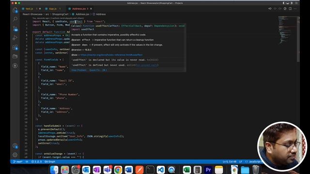Viewport: 310px width, 174px height.
Task: Click the onValueChange declaration line
Action: [60, 154]
